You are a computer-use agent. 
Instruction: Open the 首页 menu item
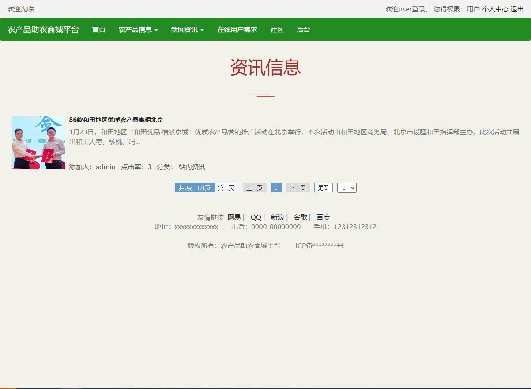coord(98,29)
